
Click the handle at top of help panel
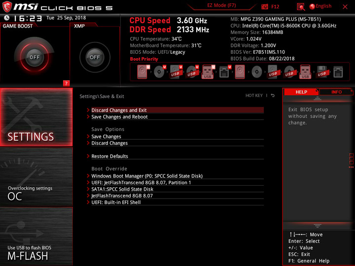click(318, 98)
